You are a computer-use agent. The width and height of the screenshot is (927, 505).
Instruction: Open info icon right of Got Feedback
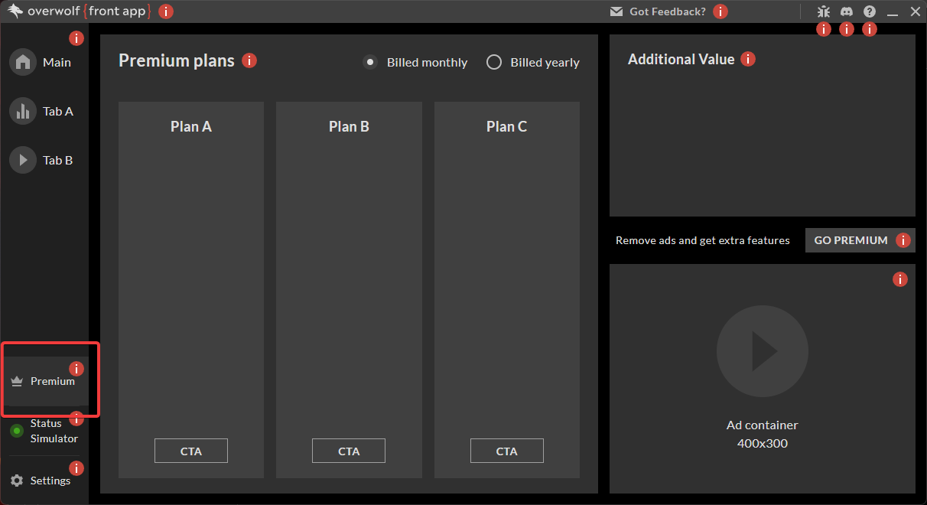(720, 11)
